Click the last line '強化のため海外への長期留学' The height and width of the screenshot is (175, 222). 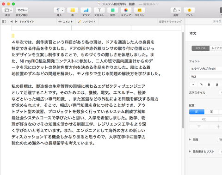pyautogui.click(x=53, y=143)
